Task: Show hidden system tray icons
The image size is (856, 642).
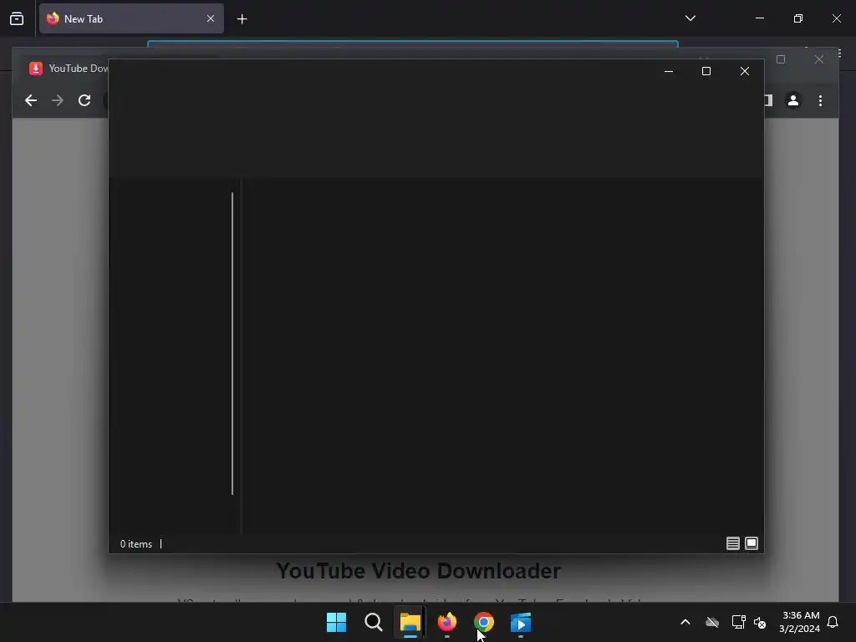Action: (x=685, y=622)
